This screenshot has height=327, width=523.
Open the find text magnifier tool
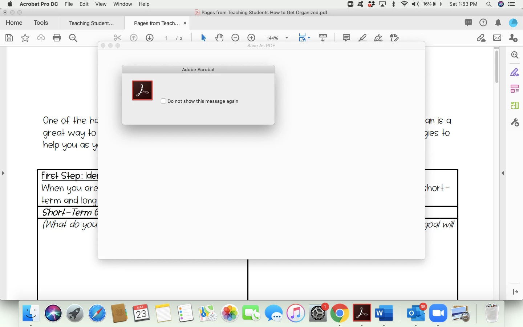(x=73, y=38)
